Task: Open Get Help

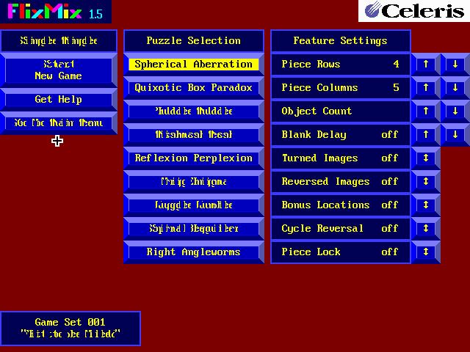Action: tap(59, 100)
